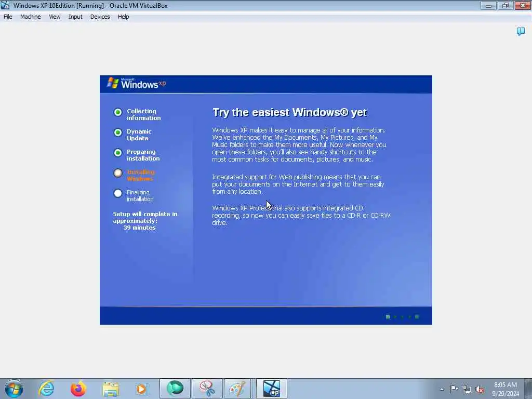Image resolution: width=532 pixels, height=399 pixels.
Task: Click the 'Finalizing installation' label
Action: [140, 196]
